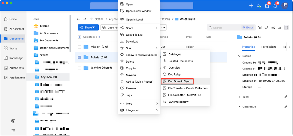The image size is (293, 136).
Task: Click the Exact search mode button
Action: pyautogui.click(x=248, y=28)
